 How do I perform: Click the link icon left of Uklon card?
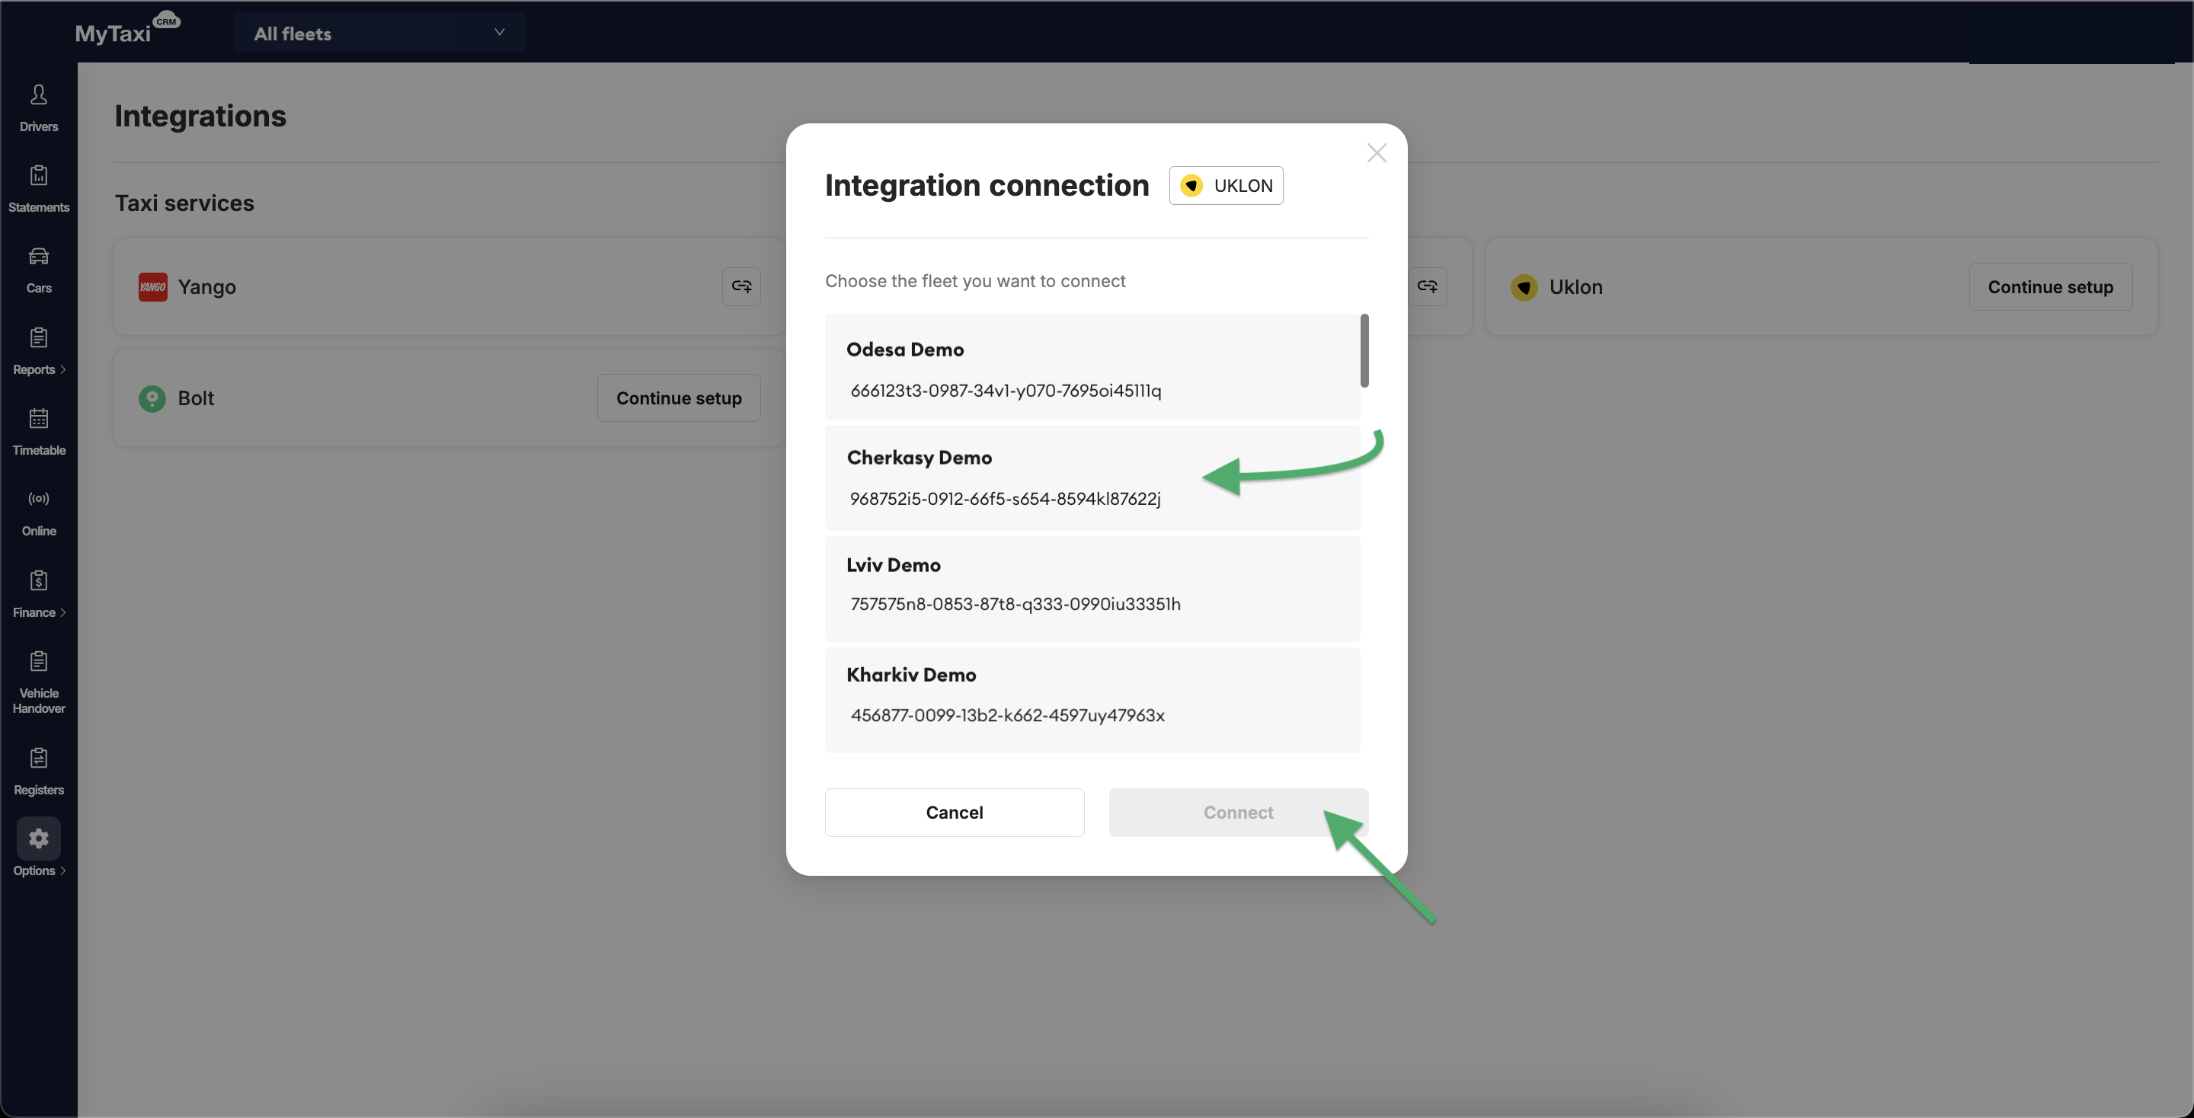pos(1428,286)
